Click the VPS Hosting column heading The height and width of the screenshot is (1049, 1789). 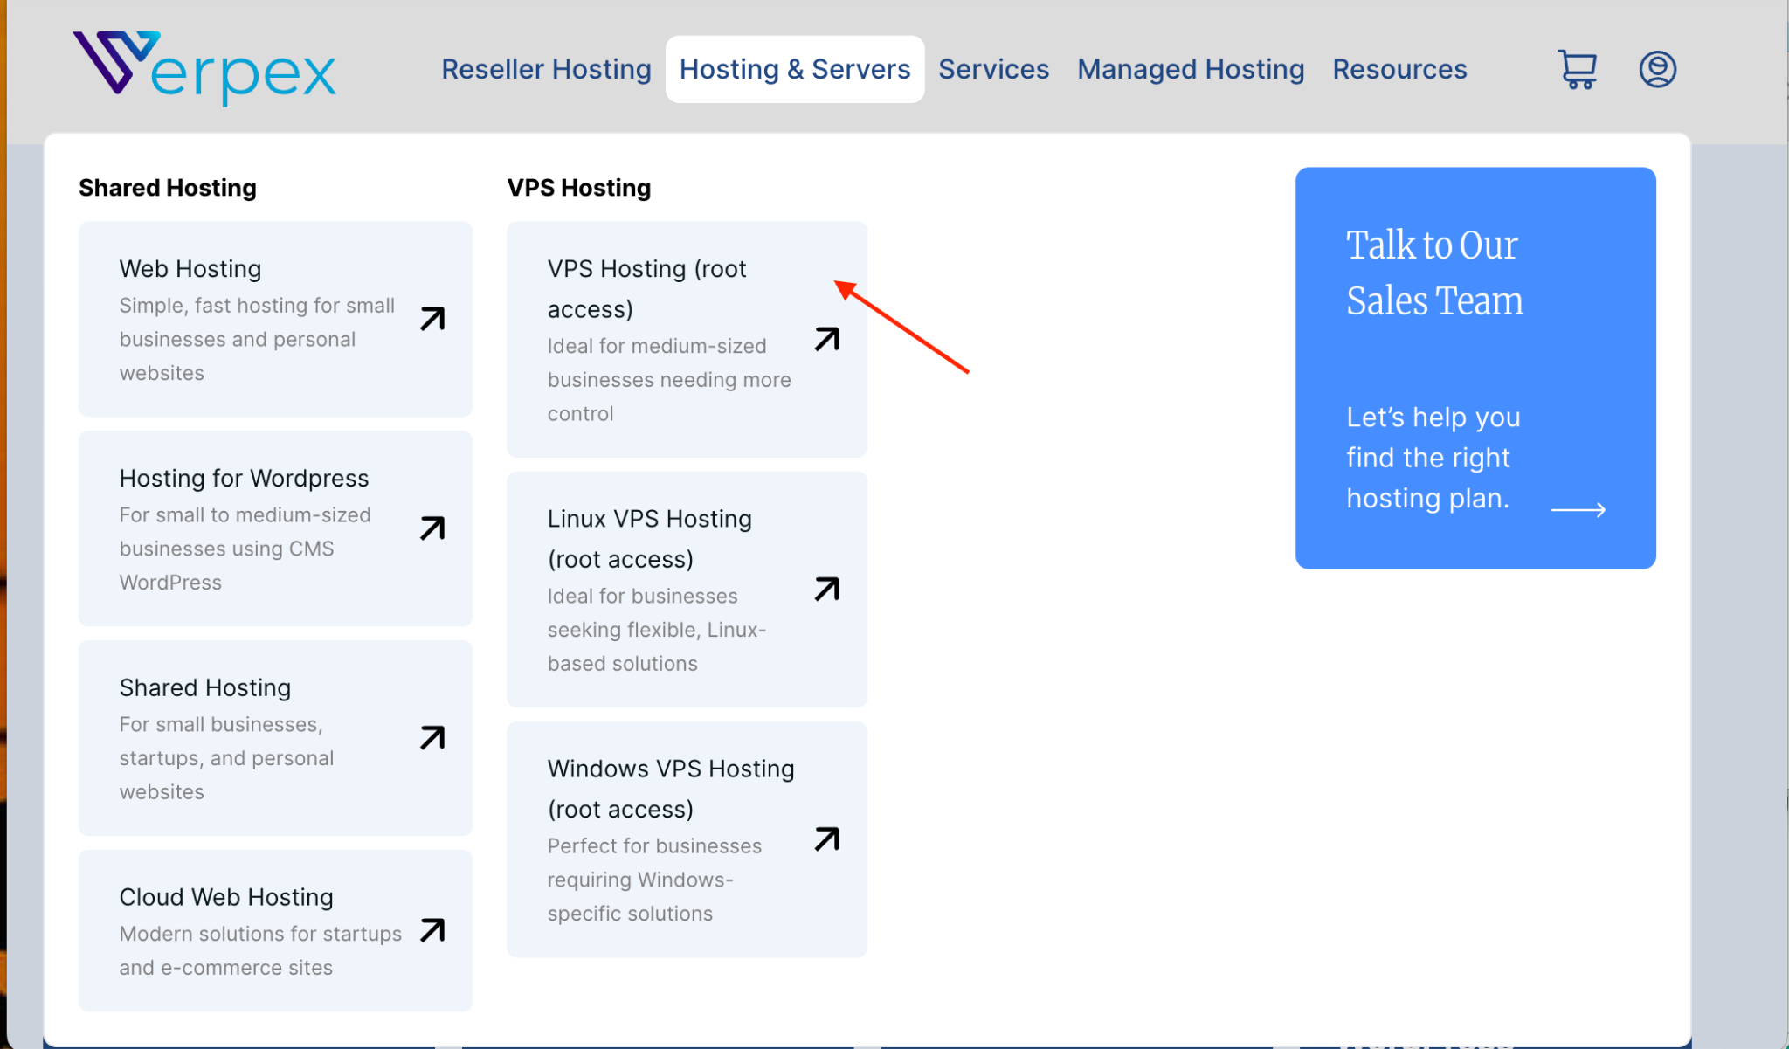click(579, 188)
